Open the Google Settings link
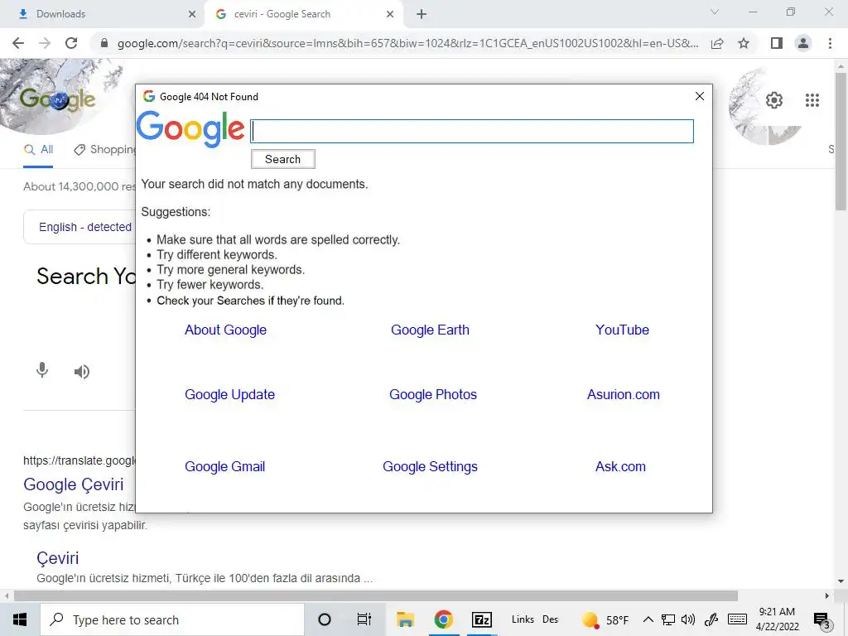Image resolution: width=848 pixels, height=636 pixels. (430, 467)
